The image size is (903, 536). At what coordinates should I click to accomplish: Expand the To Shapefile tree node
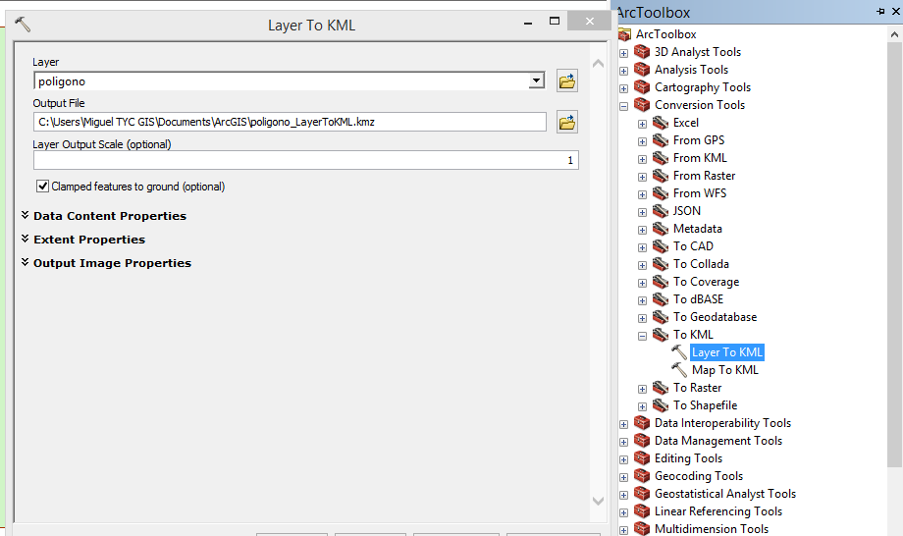[x=642, y=406]
